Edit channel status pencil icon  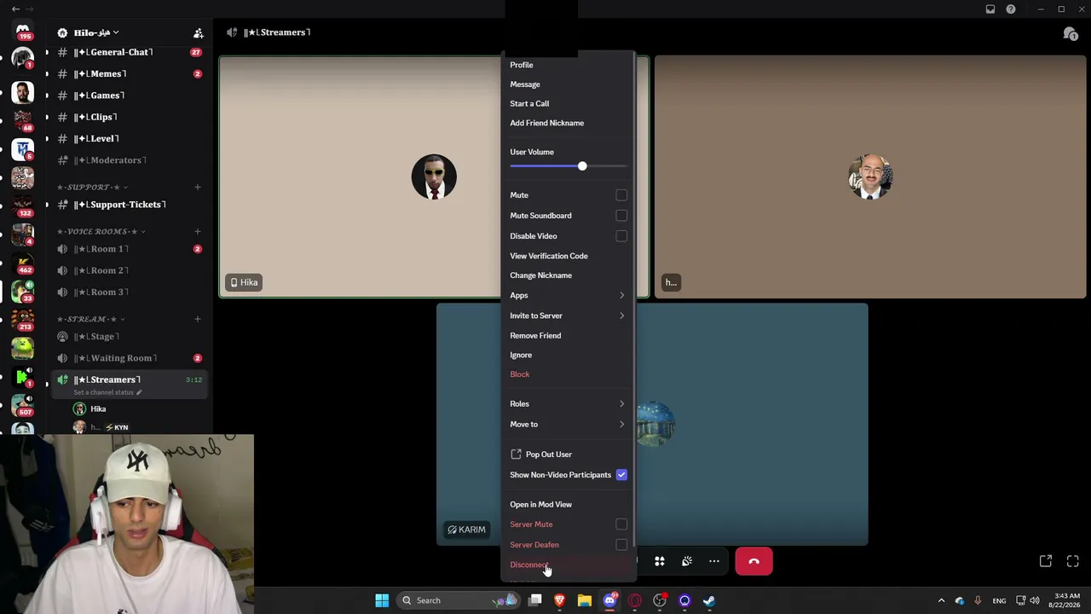coord(139,392)
